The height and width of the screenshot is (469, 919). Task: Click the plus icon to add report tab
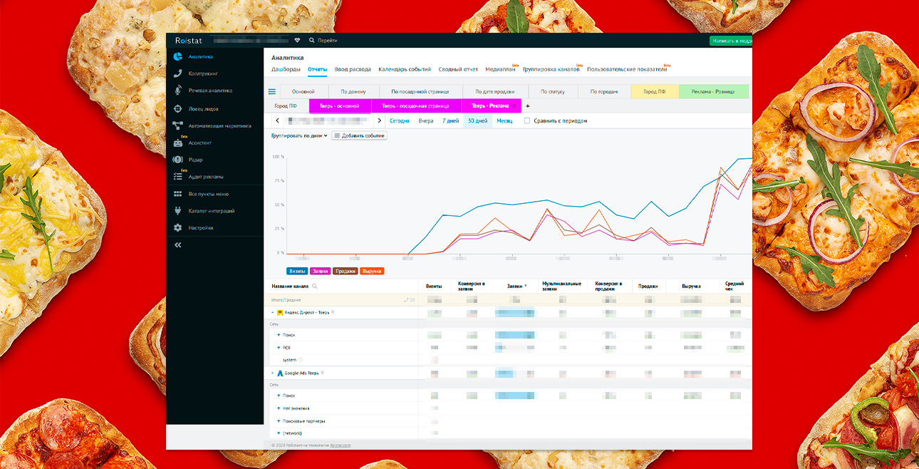527,106
